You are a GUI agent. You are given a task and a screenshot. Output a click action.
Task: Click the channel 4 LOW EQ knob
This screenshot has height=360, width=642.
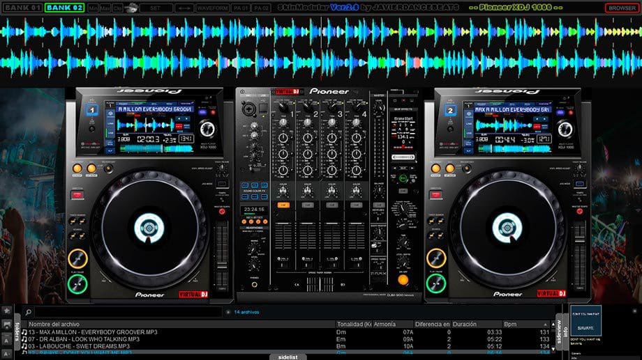point(356,170)
